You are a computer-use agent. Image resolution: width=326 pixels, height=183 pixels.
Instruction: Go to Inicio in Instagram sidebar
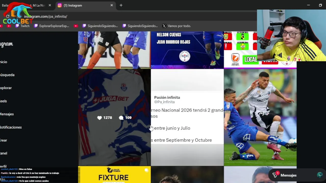pyautogui.click(x=4, y=62)
